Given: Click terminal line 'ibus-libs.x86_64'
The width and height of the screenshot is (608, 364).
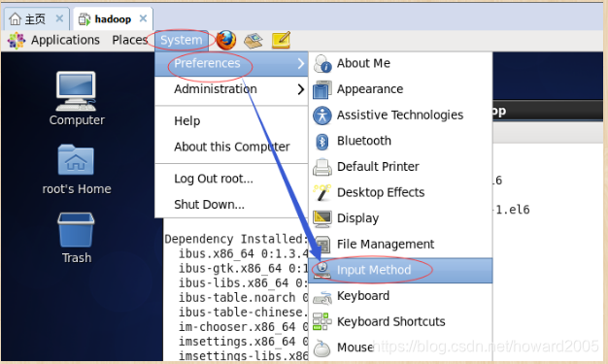Looking at the screenshot, I should pyautogui.click(x=243, y=283).
